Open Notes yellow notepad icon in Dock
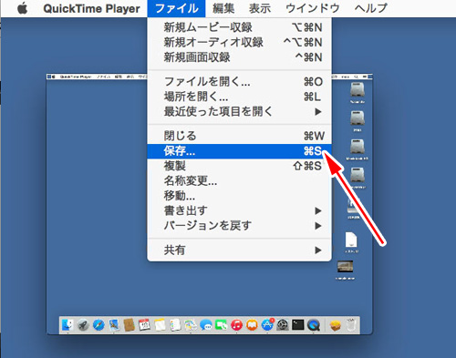This screenshot has width=456, height=358. [x=160, y=325]
